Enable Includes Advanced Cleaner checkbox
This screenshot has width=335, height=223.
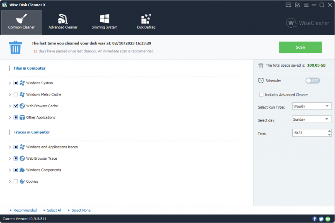pyautogui.click(x=261, y=95)
